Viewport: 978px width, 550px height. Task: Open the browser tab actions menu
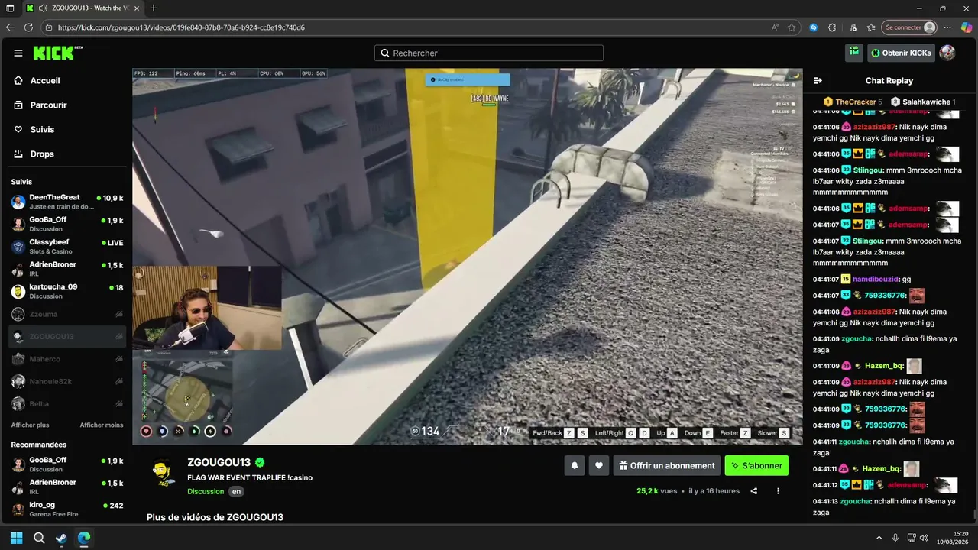[11, 8]
